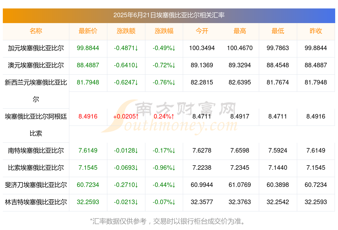Click the 林吉特埃塞俄比亚比尔 row name
338x230 pixels.
tap(36, 202)
